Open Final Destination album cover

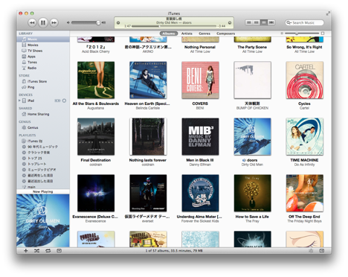pos(96,137)
